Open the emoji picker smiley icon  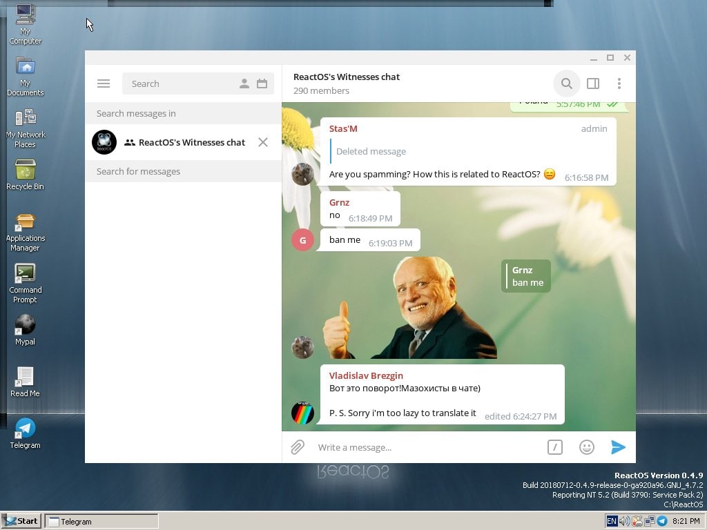point(587,447)
